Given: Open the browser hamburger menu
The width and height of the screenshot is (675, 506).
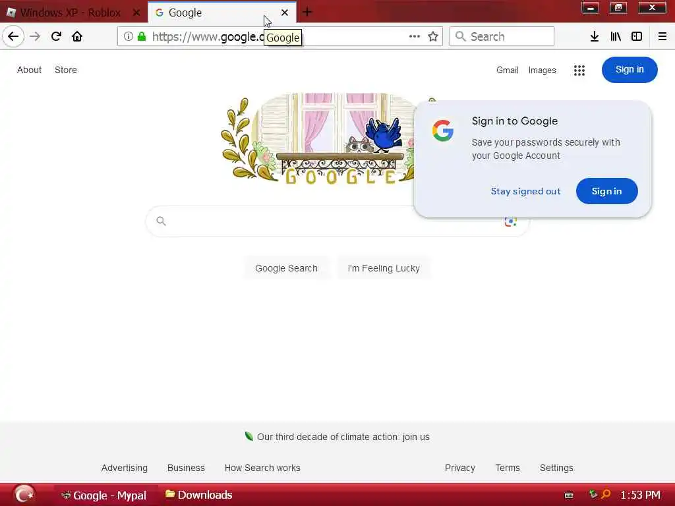Looking at the screenshot, I should click(662, 37).
